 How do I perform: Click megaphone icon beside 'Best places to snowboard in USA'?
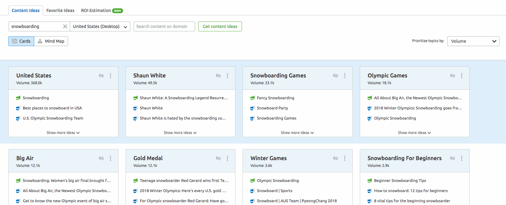[x=18, y=108]
